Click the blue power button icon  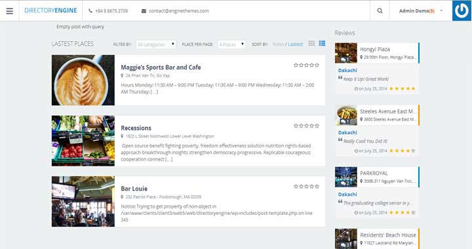coord(462,11)
